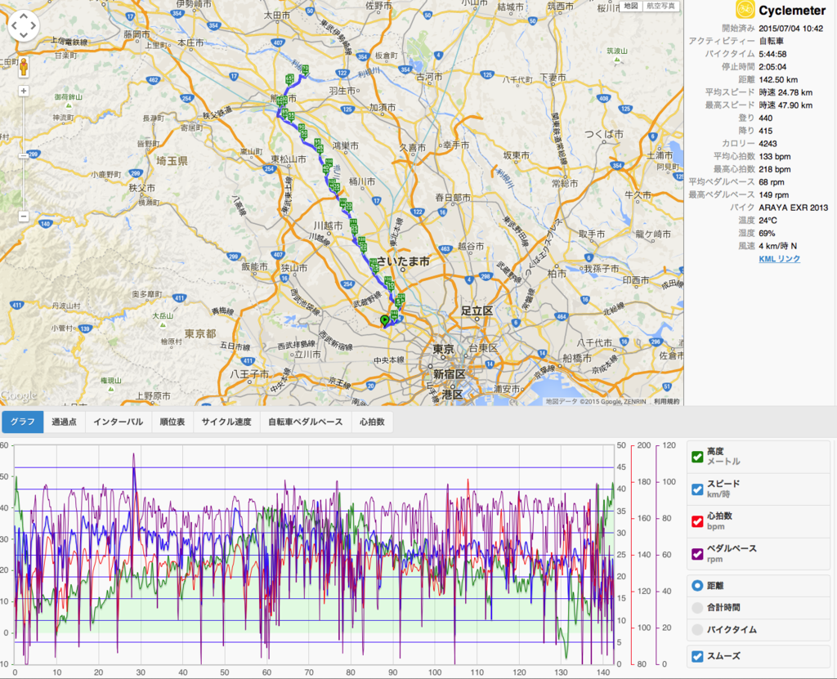The height and width of the screenshot is (679, 837).
Task: Open the サイクル速度 tab
Action: (x=226, y=422)
